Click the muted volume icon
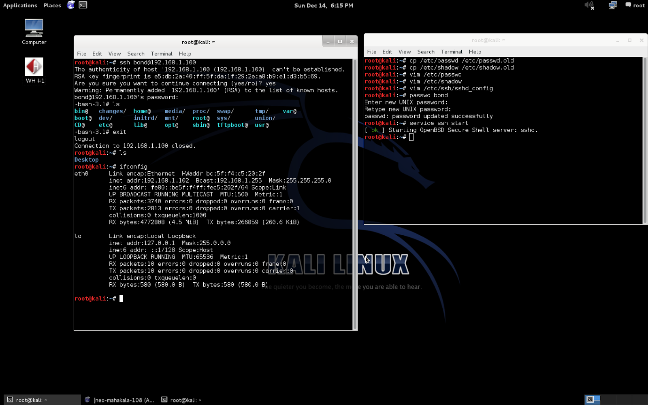Screen dimensions: 648x405 click(x=589, y=5)
